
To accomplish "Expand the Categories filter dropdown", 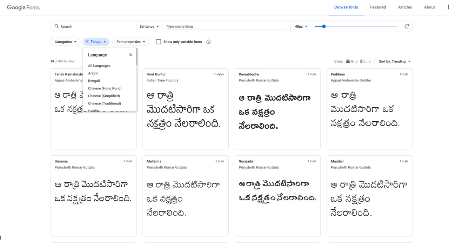I will pos(66,42).
